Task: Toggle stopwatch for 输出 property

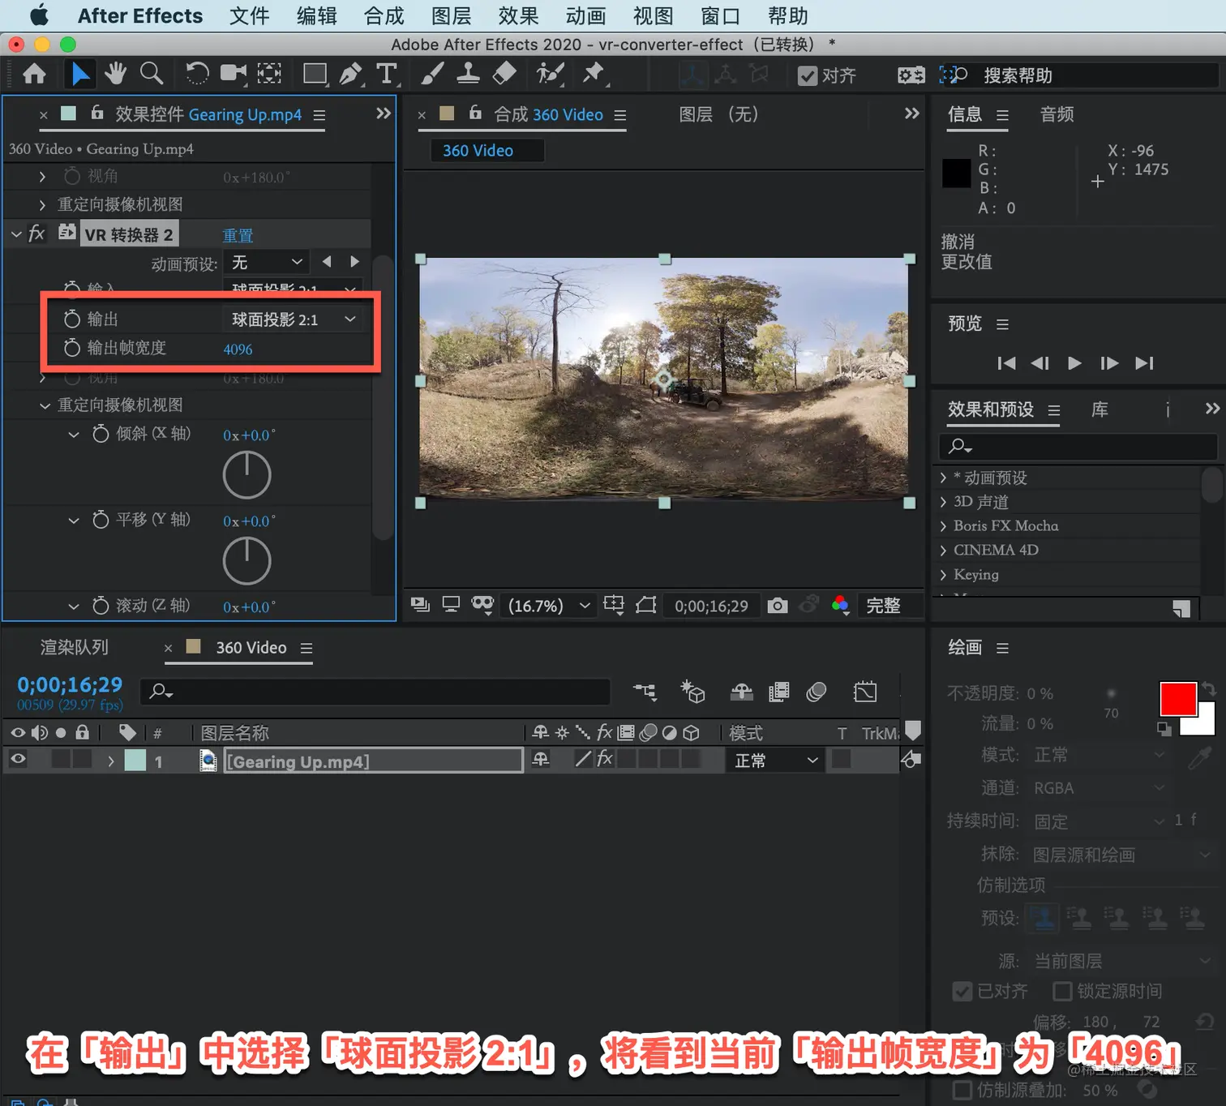Action: point(72,319)
